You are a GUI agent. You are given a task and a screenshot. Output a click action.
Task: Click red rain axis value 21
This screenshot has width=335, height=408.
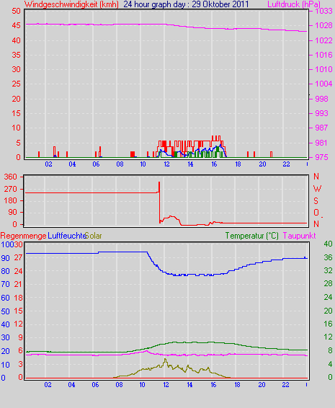click(19, 284)
